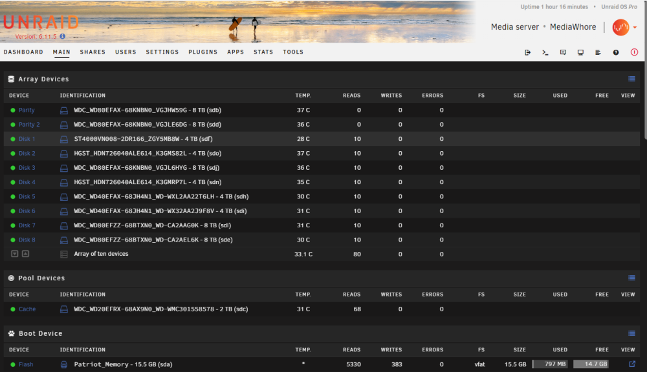
Task: Click disk icon for WDC VGJL6HYG drive
Action: coord(64,168)
